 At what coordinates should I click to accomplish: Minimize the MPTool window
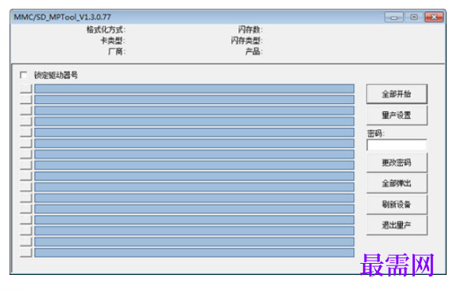pyautogui.click(x=393, y=17)
